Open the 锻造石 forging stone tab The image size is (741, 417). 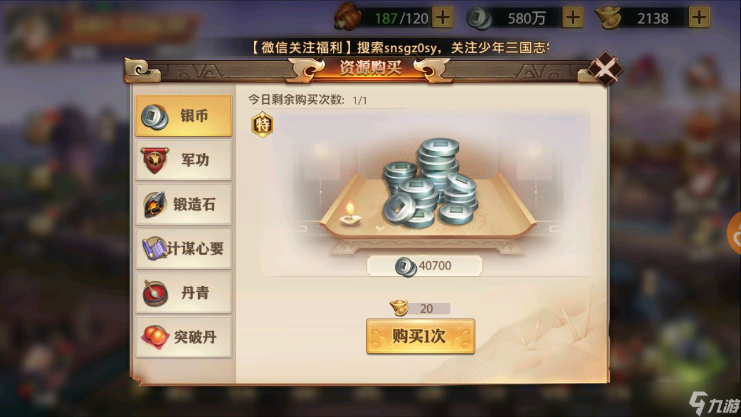coord(183,204)
